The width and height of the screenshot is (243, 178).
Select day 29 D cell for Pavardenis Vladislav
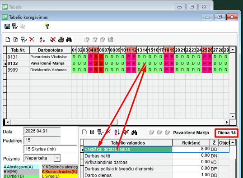click(x=226, y=57)
